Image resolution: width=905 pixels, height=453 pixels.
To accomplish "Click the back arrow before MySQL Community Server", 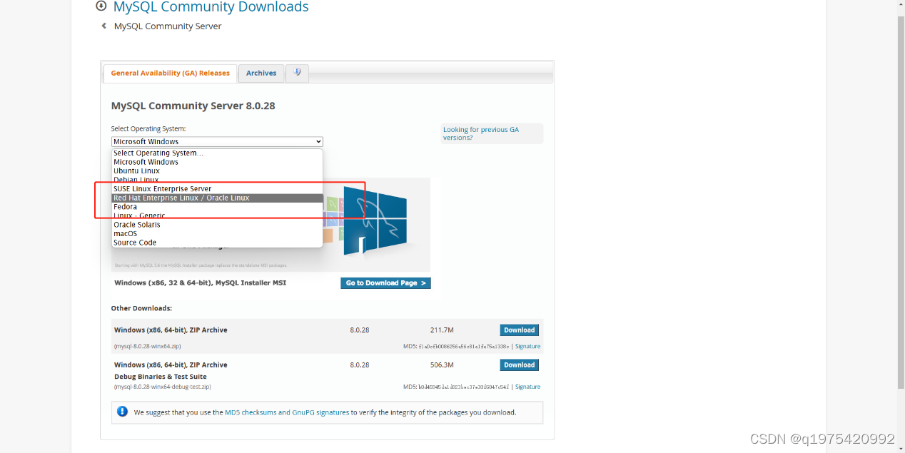I will click(x=104, y=26).
